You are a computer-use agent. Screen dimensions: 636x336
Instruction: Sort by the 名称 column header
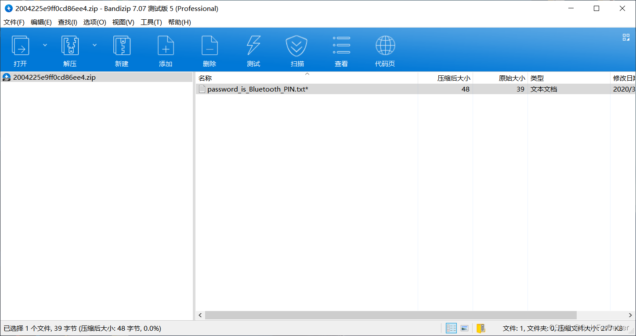(x=307, y=78)
